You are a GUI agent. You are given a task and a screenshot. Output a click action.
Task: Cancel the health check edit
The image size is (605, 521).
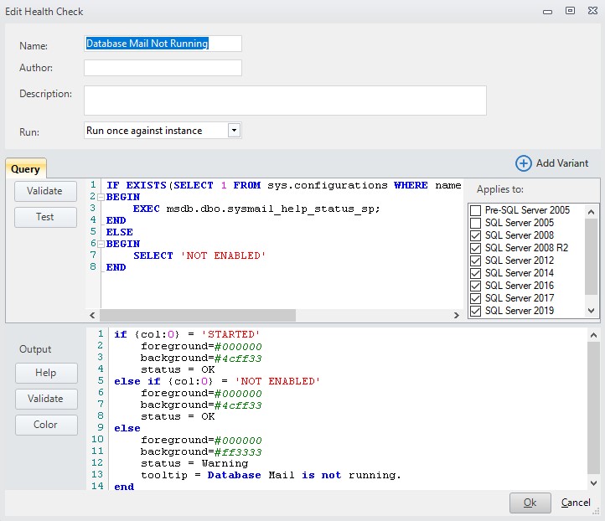[576, 503]
